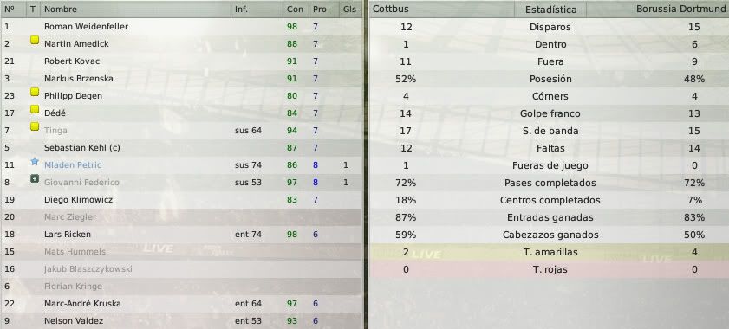This screenshot has height=329, width=729.
Task: Sort by the Gls goals column header
Action: 349,9
